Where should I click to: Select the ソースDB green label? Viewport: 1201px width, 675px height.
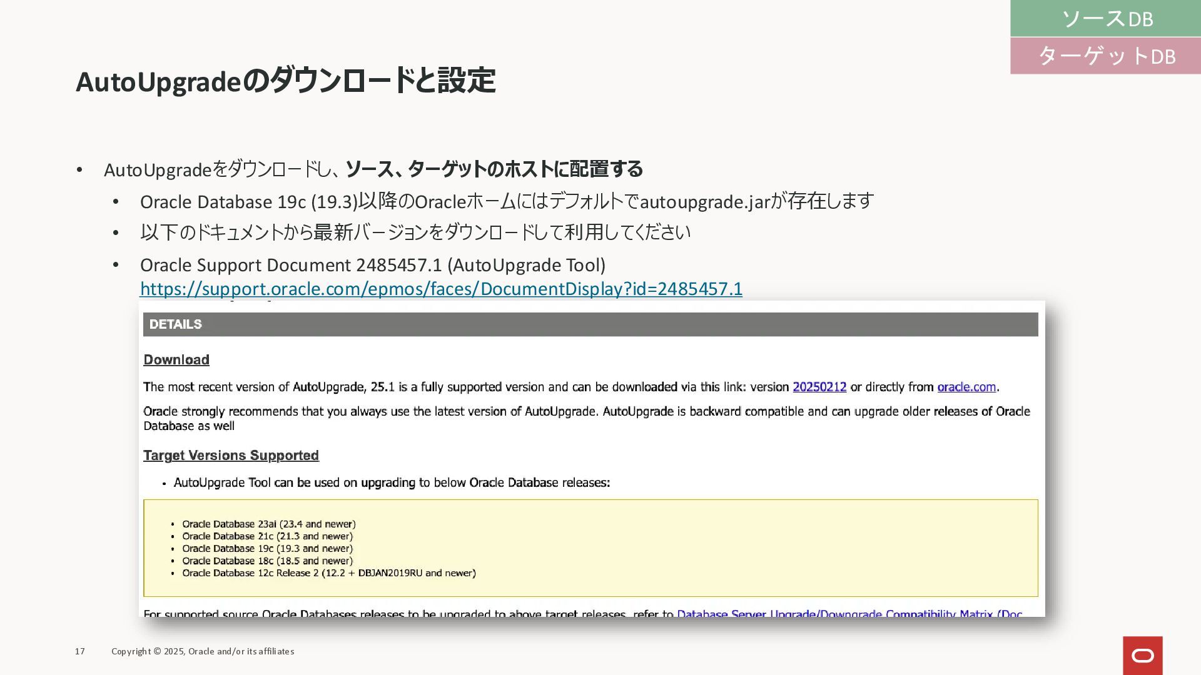click(1105, 18)
